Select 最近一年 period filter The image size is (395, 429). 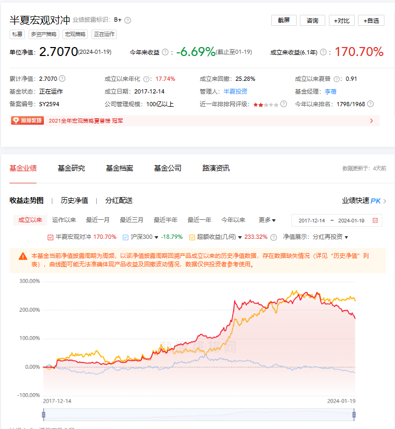tap(199, 220)
